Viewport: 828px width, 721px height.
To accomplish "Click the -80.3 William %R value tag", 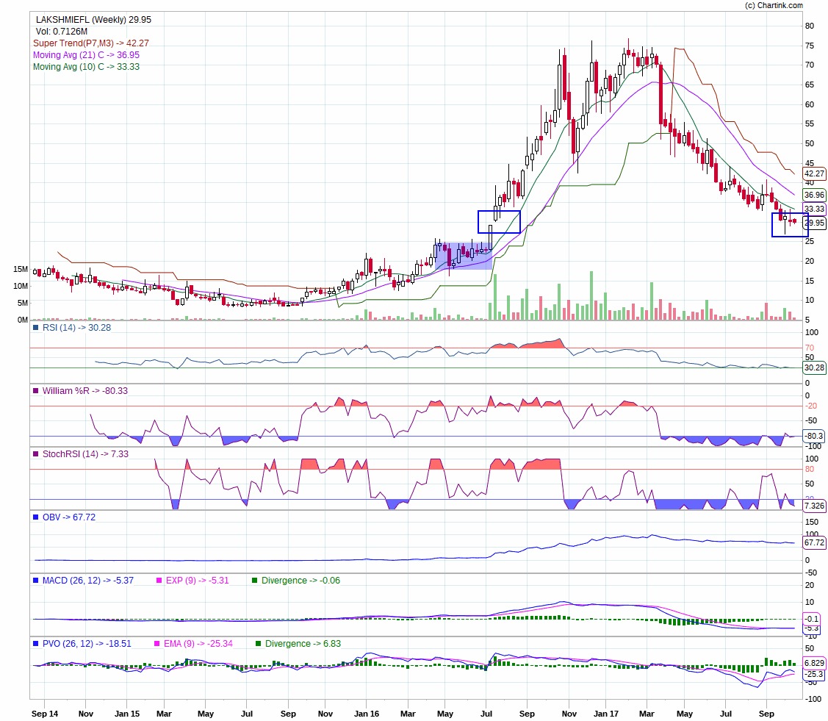I will [814, 436].
